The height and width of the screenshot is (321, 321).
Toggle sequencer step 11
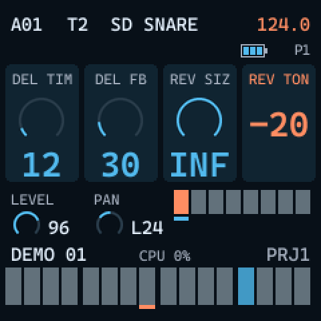[x=206, y=286]
